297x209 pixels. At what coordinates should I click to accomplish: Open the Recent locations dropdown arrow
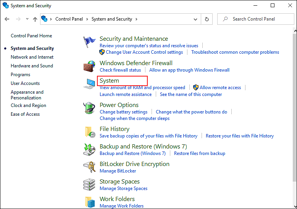coord(27,19)
